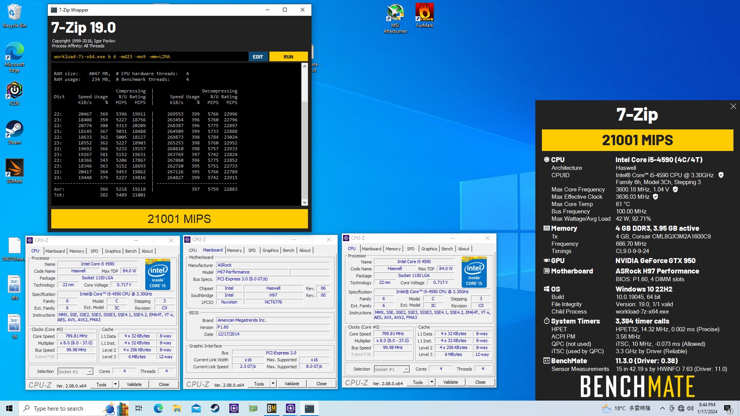Switch to BenchMate via its BM taskbar icon
Viewport: 740px width, 416px height.
pyautogui.click(x=272, y=408)
